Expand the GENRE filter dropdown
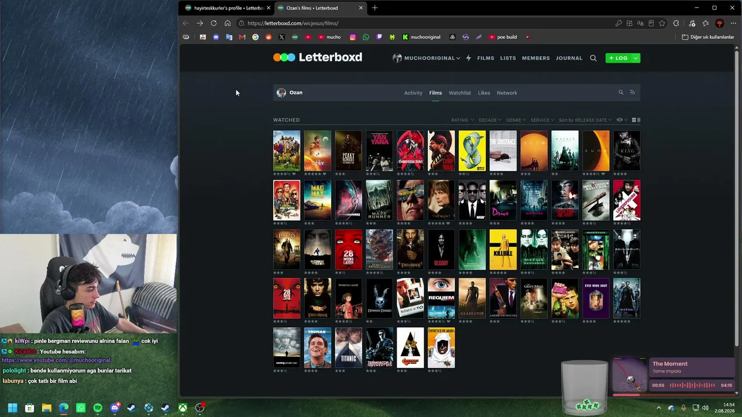Screen dimensions: 742x417 (x=516, y=120)
